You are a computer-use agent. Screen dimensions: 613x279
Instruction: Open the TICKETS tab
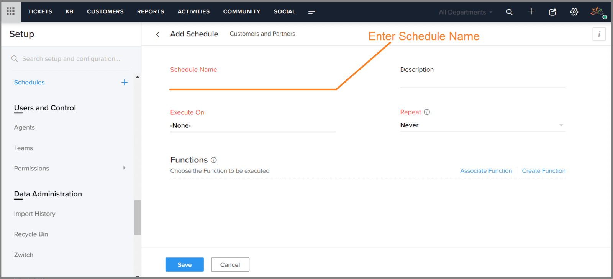click(x=40, y=11)
